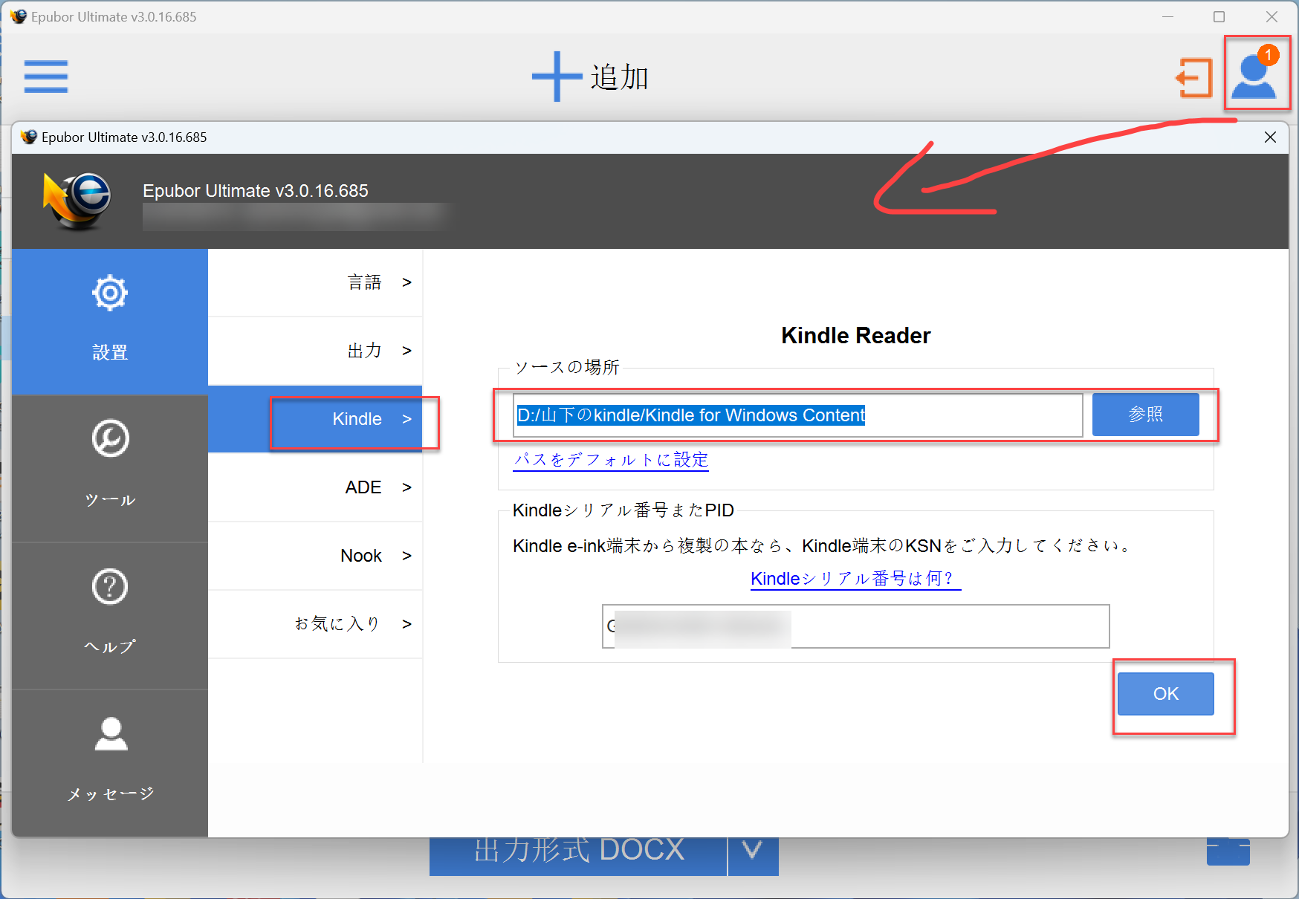Maximize the main Epubor window
This screenshot has height=899, width=1299.
click(x=1219, y=16)
